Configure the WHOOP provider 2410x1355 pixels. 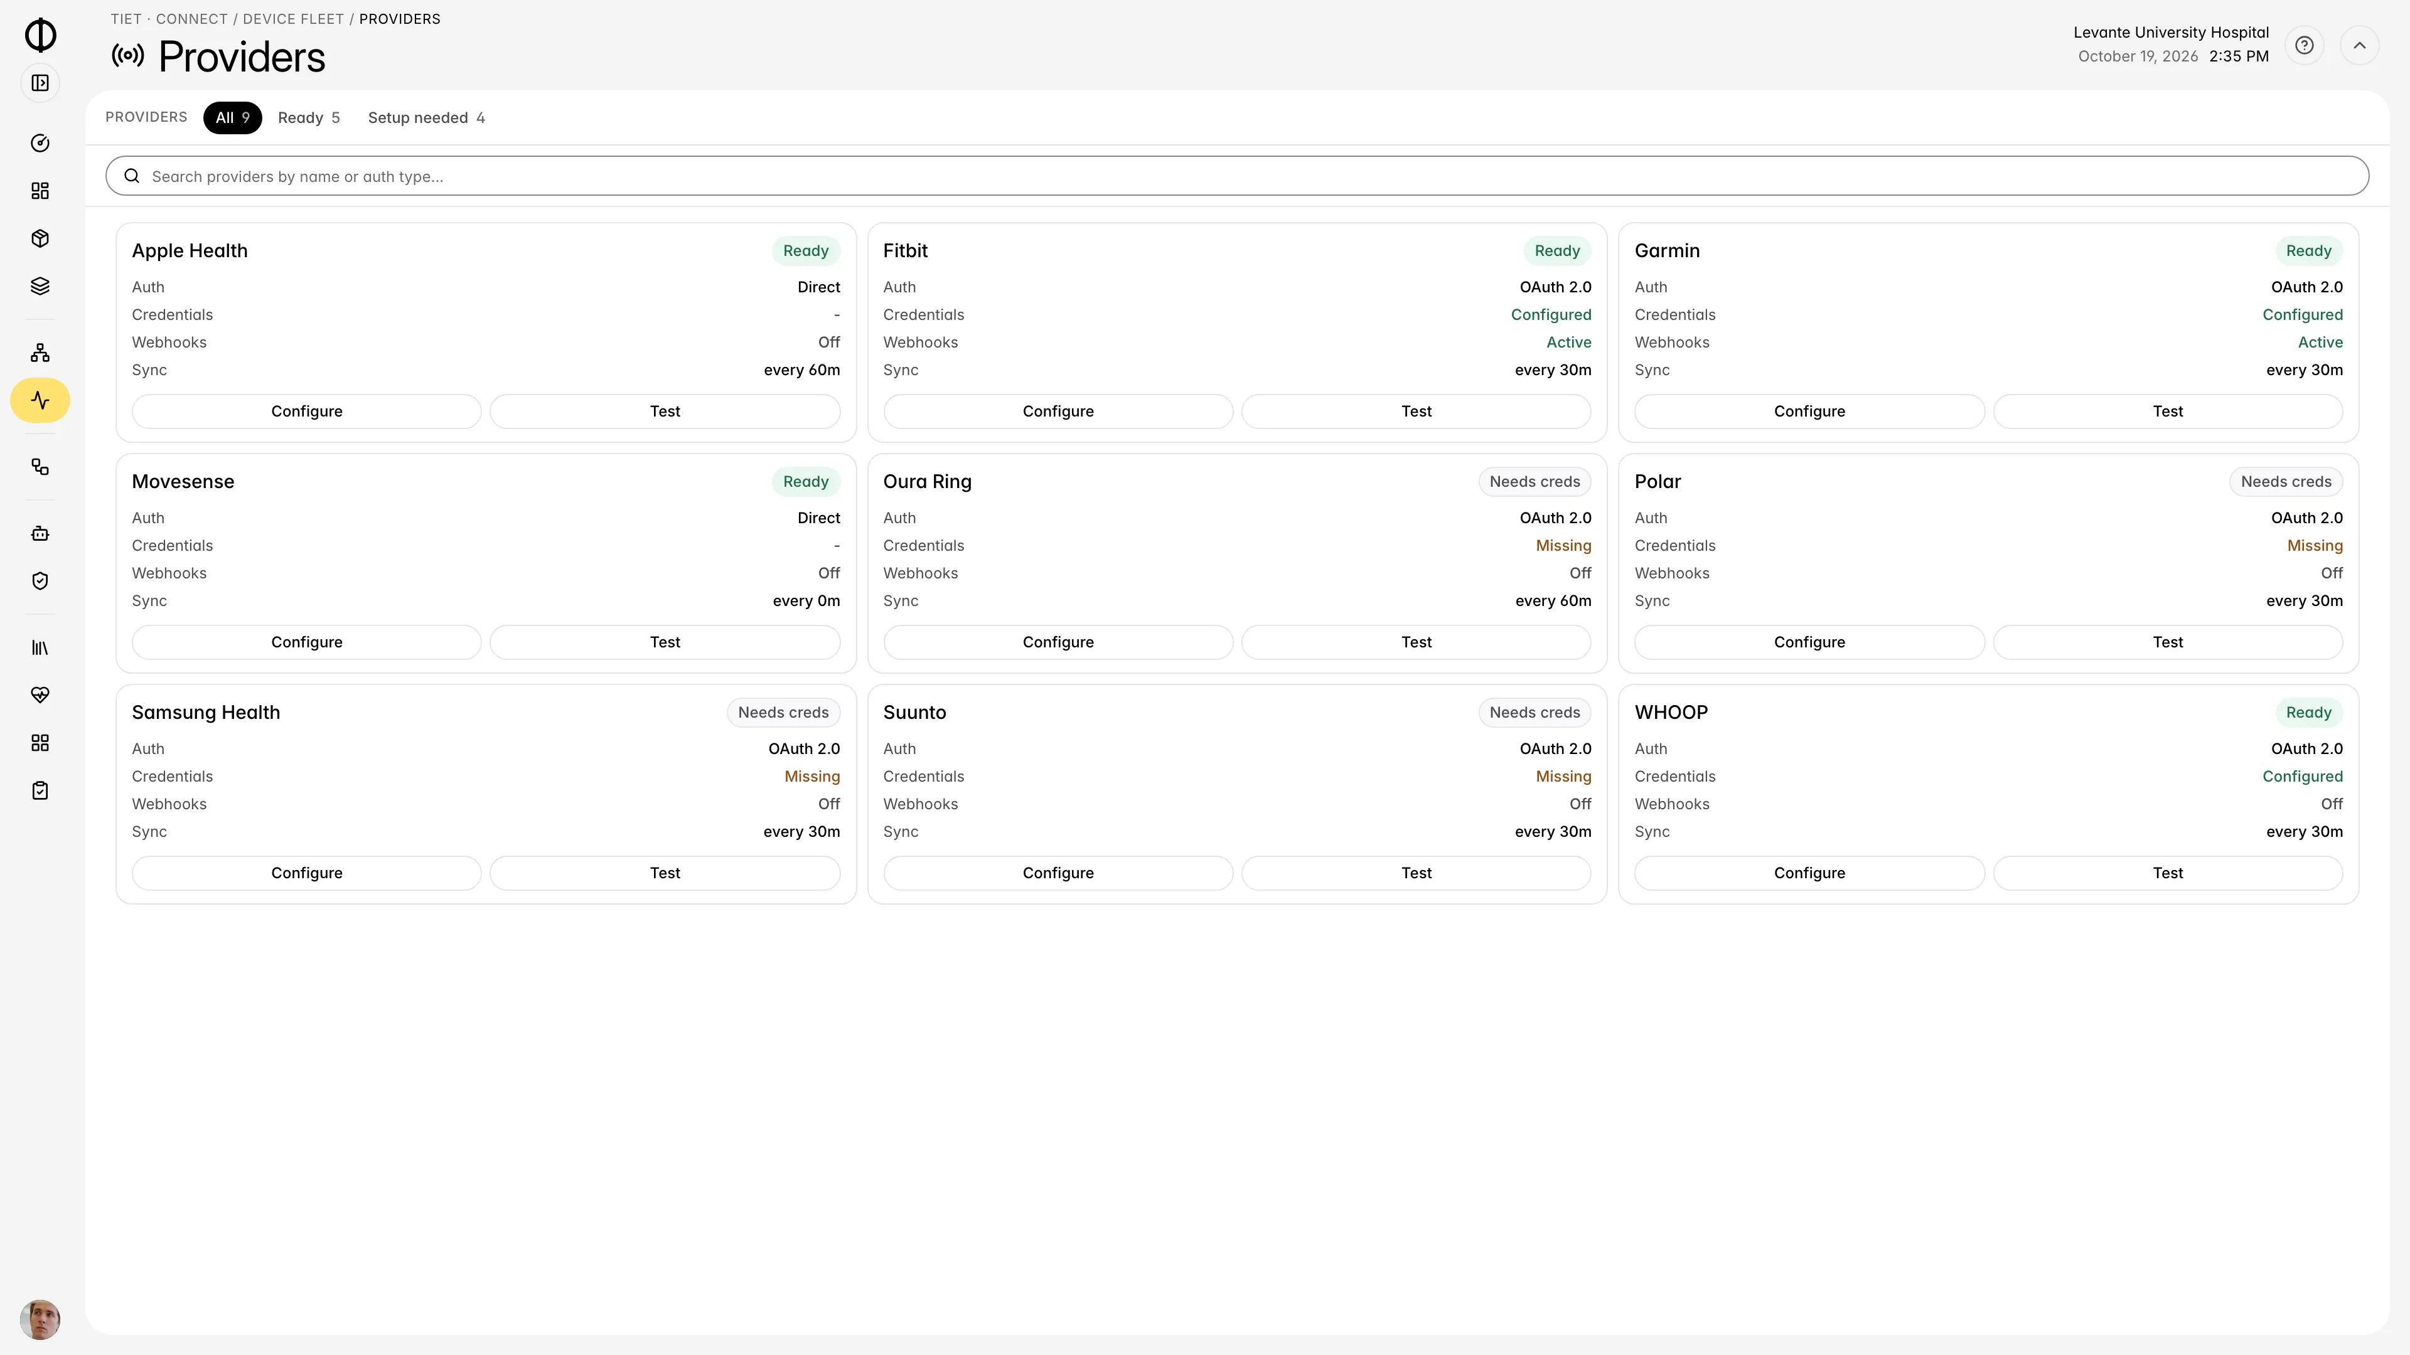1809,873
